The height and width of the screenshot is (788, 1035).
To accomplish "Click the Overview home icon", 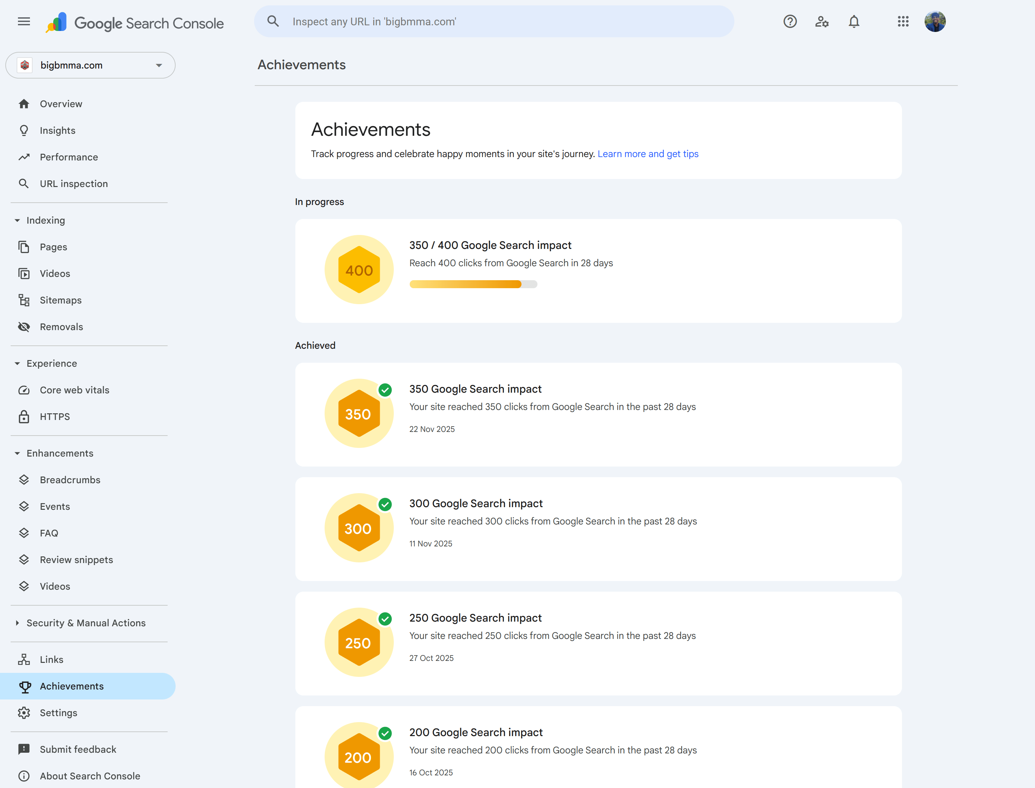I will pos(24,104).
